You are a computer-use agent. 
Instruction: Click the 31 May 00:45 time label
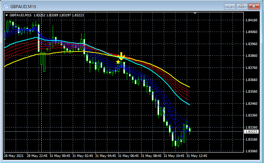60,156
